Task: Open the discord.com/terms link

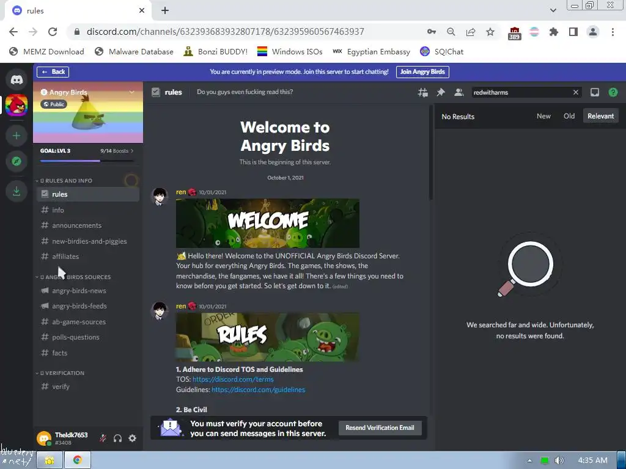Action: pos(233,379)
